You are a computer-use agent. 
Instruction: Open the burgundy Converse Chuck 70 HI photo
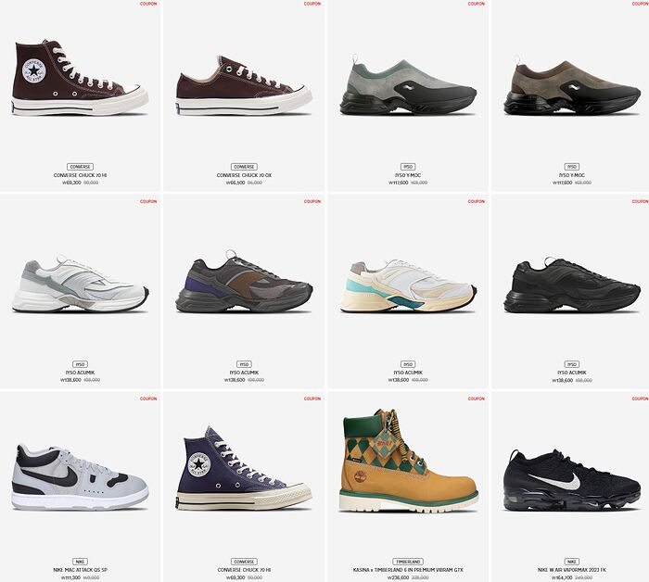point(80,77)
